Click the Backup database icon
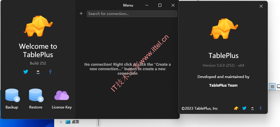Image resolution: width=280 pixels, height=127 pixels. (x=13, y=95)
